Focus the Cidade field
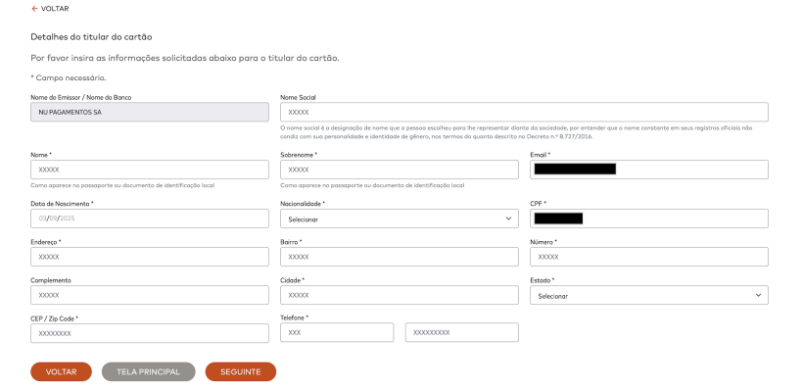Image resolution: width=803 pixels, height=390 pixels. tap(400, 295)
